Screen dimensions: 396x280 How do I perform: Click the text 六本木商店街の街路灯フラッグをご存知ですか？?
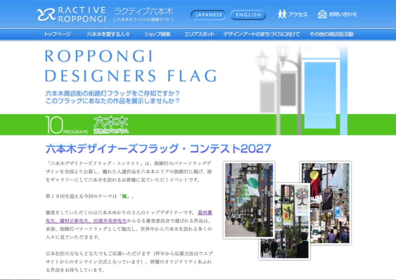pyautogui.click(x=112, y=93)
